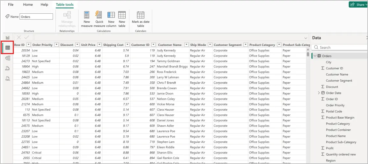Image resolution: width=368 pixels, height=164 pixels.
Task: Select the Order Priority field in Data pane
Action: (335, 105)
